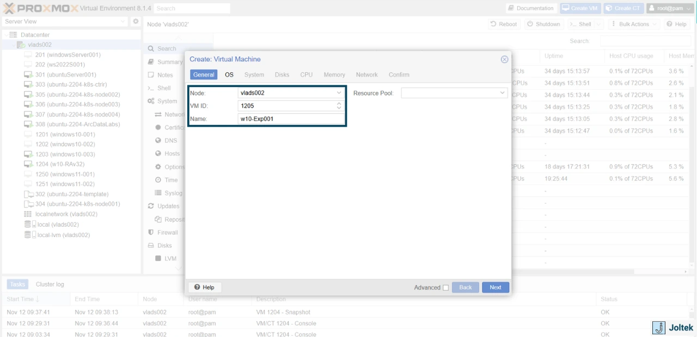The height and width of the screenshot is (337, 697).
Task: Open the root@pam user menu
Action: tap(670, 8)
